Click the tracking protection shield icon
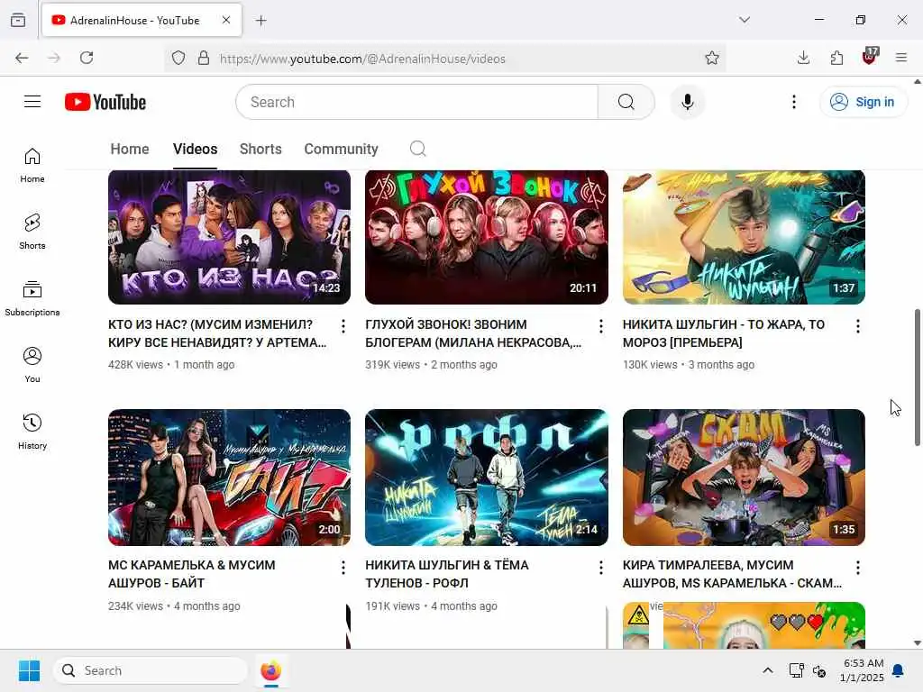Viewport: 923px width, 692px height. pos(178,58)
